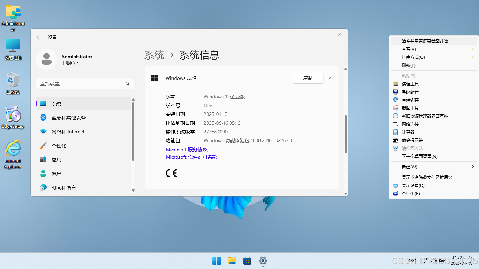Click the content pane scrollbar down arrow
The image size is (479, 269).
(x=346, y=194)
